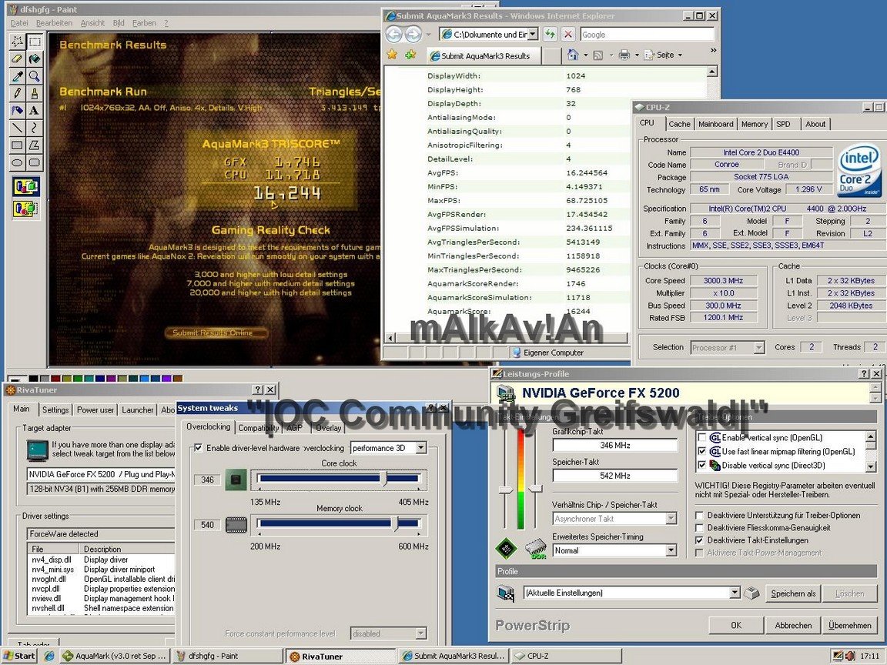Click the IE Home icon
887x665 pixels.
(x=573, y=55)
